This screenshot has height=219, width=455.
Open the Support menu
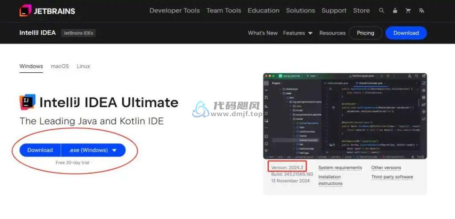click(x=334, y=11)
